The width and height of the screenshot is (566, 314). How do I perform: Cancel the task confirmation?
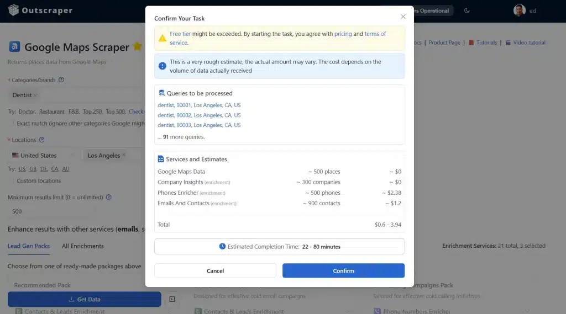coord(215,271)
